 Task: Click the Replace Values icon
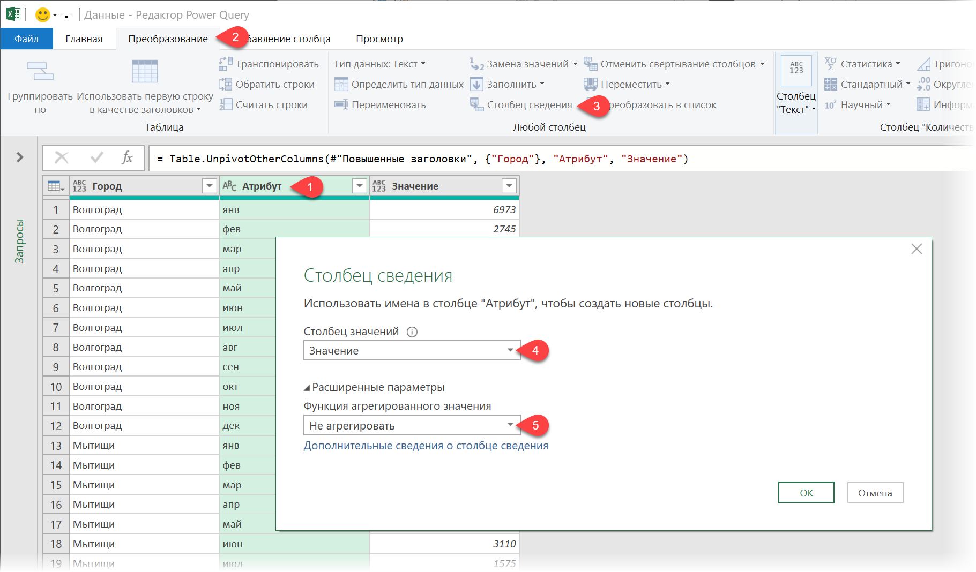tap(477, 64)
